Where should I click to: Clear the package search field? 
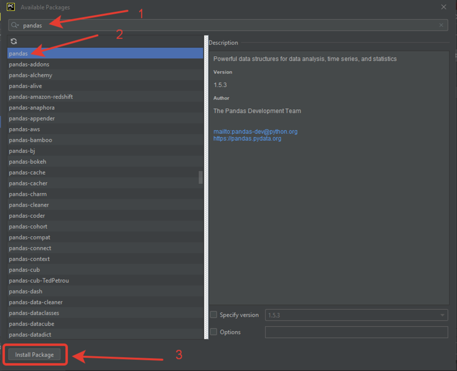coord(441,25)
